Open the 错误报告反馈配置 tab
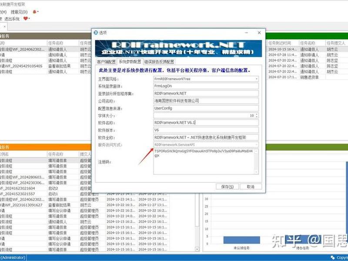348x261 pixels. coord(159,62)
